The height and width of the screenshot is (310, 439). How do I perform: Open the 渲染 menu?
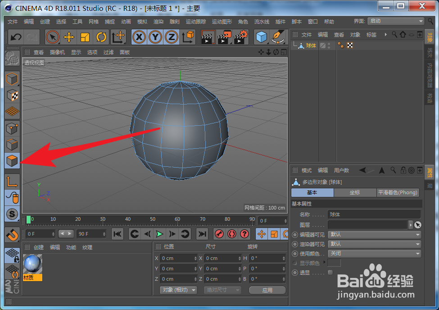click(x=158, y=22)
